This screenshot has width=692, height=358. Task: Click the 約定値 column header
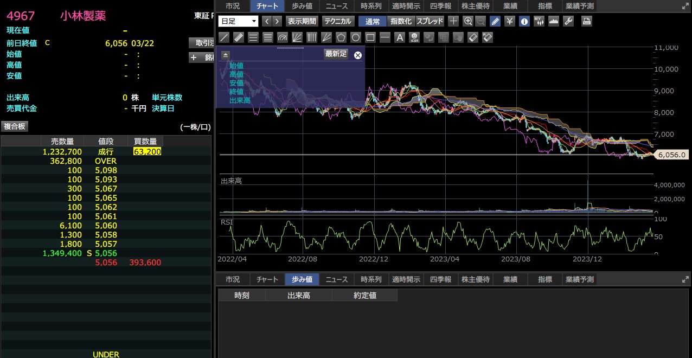point(365,296)
